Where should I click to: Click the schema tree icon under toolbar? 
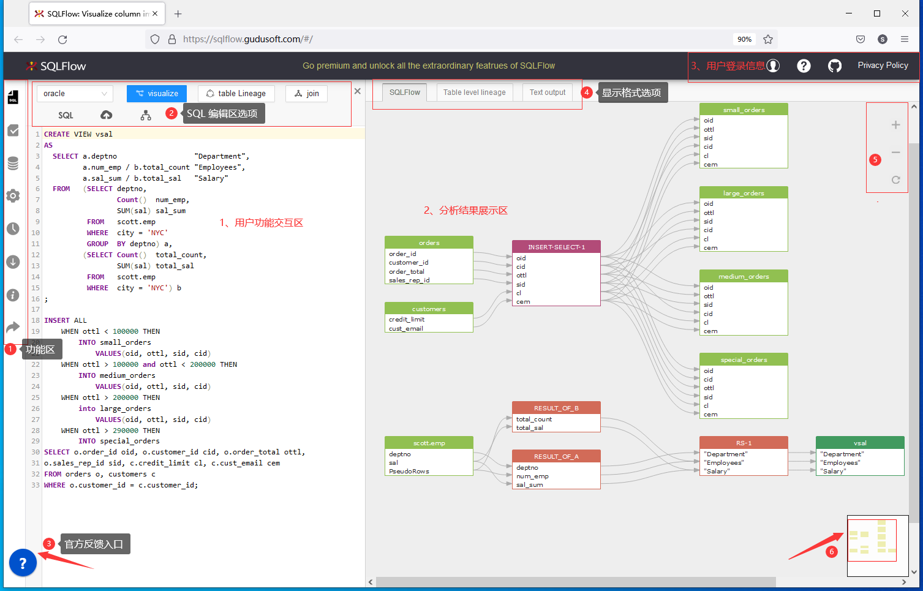click(x=146, y=115)
